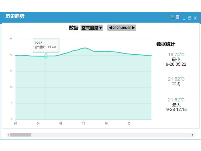Click the 05:22 tooltip box on chart
Image resolution: width=201 pixels, height=151 pixels.
pyautogui.click(x=46, y=45)
